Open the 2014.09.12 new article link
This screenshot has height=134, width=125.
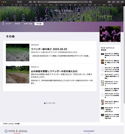point(112,55)
